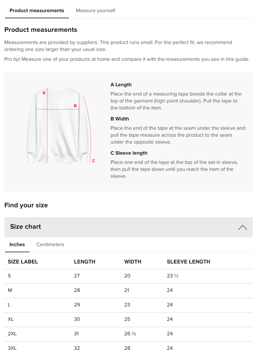Switch to the Measure yourself tab
256x355 pixels.
(95, 11)
